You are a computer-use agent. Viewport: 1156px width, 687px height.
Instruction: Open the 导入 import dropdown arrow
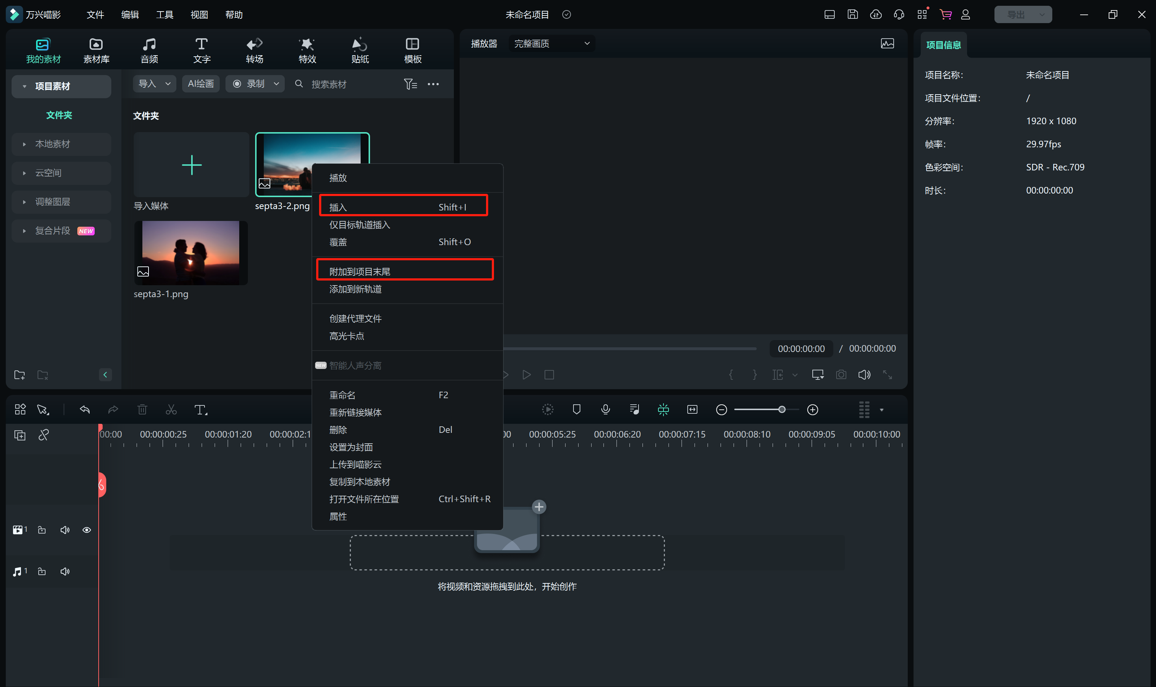[x=168, y=84]
